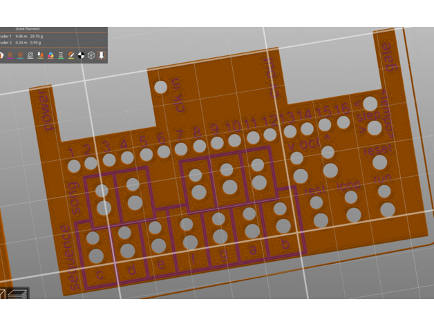Toggle the center of gravity marker
The width and height of the screenshot is (434, 326).
click(81, 55)
